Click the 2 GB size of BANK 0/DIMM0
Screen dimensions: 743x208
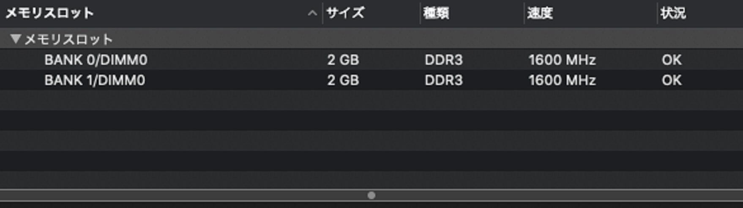point(343,60)
